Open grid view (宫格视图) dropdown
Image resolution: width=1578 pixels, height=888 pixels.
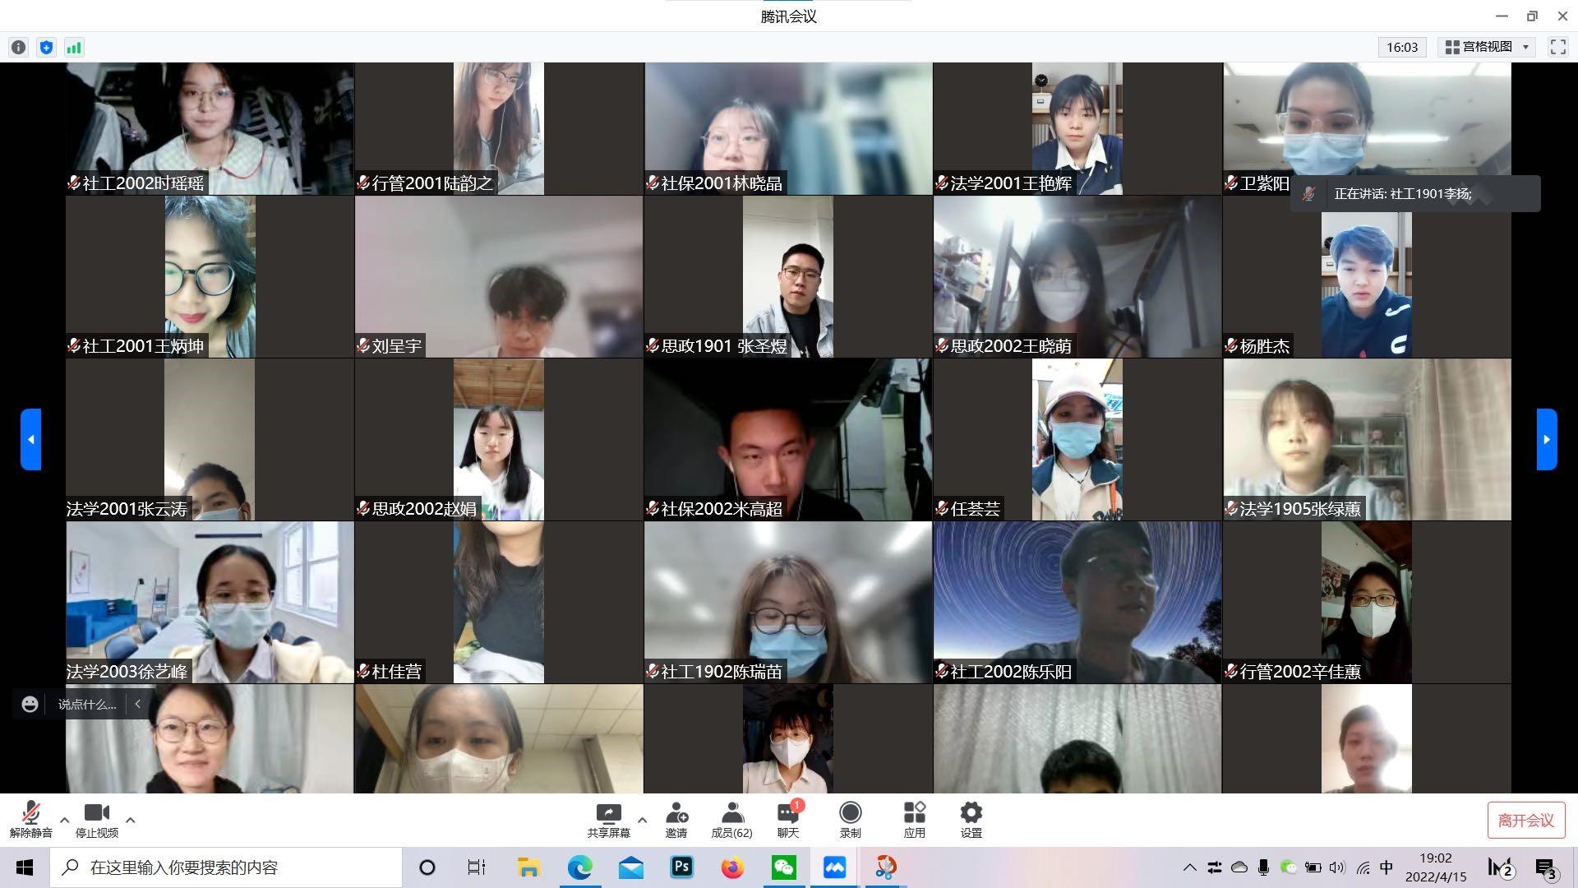point(1488,47)
